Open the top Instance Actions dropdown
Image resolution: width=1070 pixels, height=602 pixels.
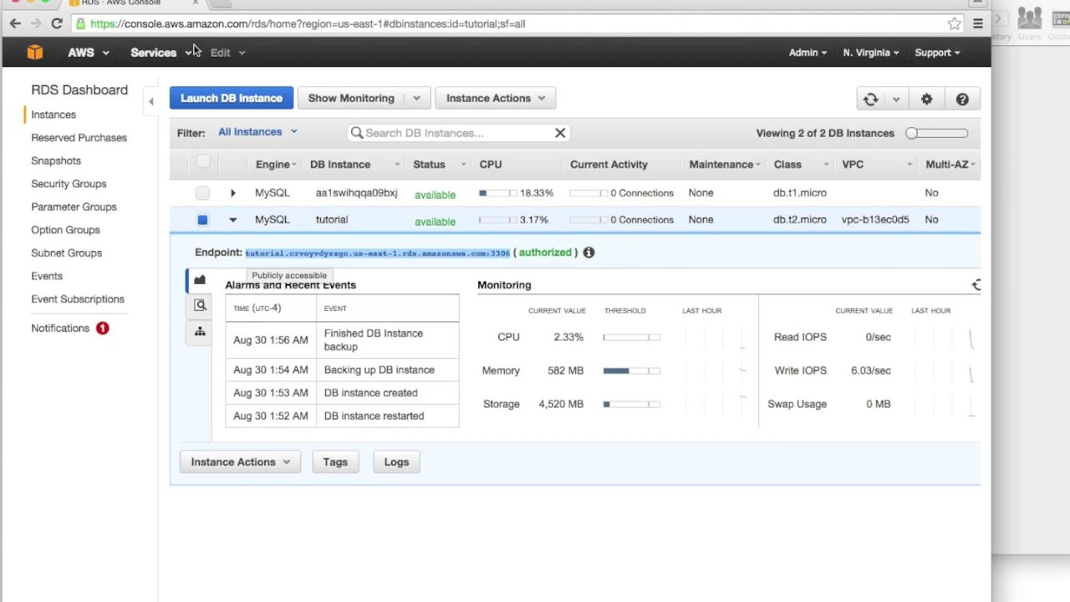click(496, 99)
